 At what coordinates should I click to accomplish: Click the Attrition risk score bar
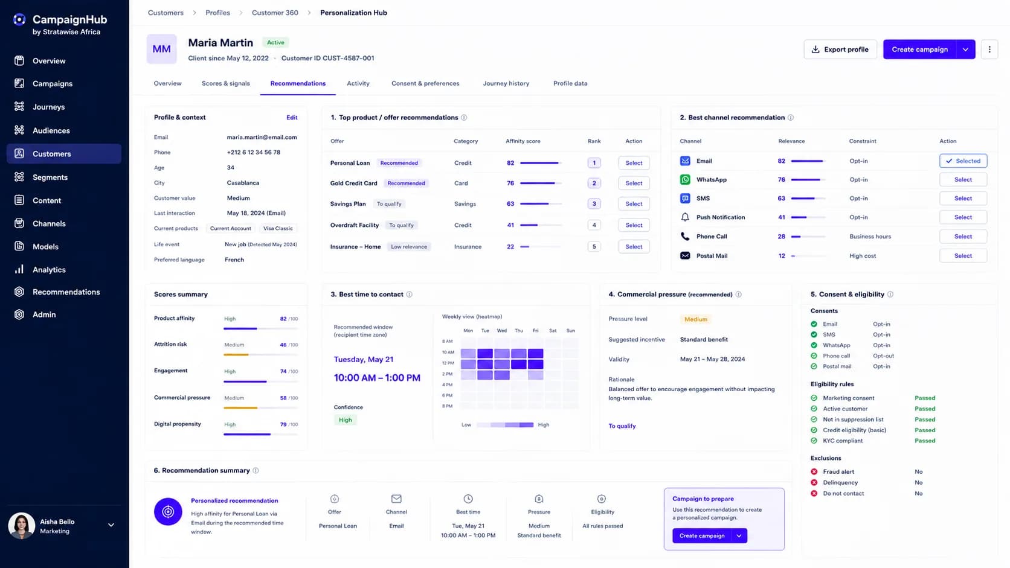(260, 355)
